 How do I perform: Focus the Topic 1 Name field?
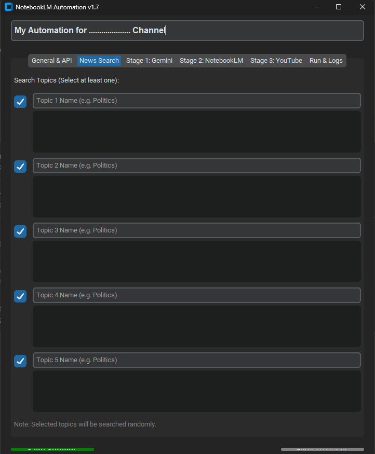pyautogui.click(x=196, y=101)
